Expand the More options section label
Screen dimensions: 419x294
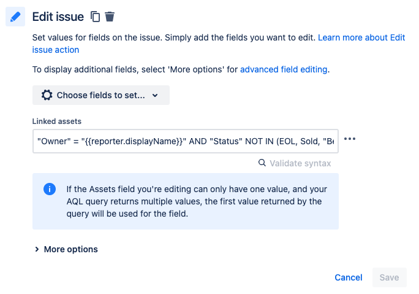pos(71,249)
